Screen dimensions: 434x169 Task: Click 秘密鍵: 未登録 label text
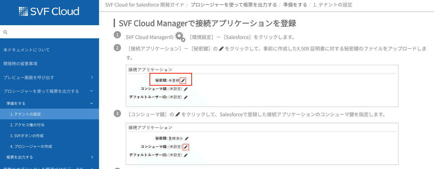[167, 81]
